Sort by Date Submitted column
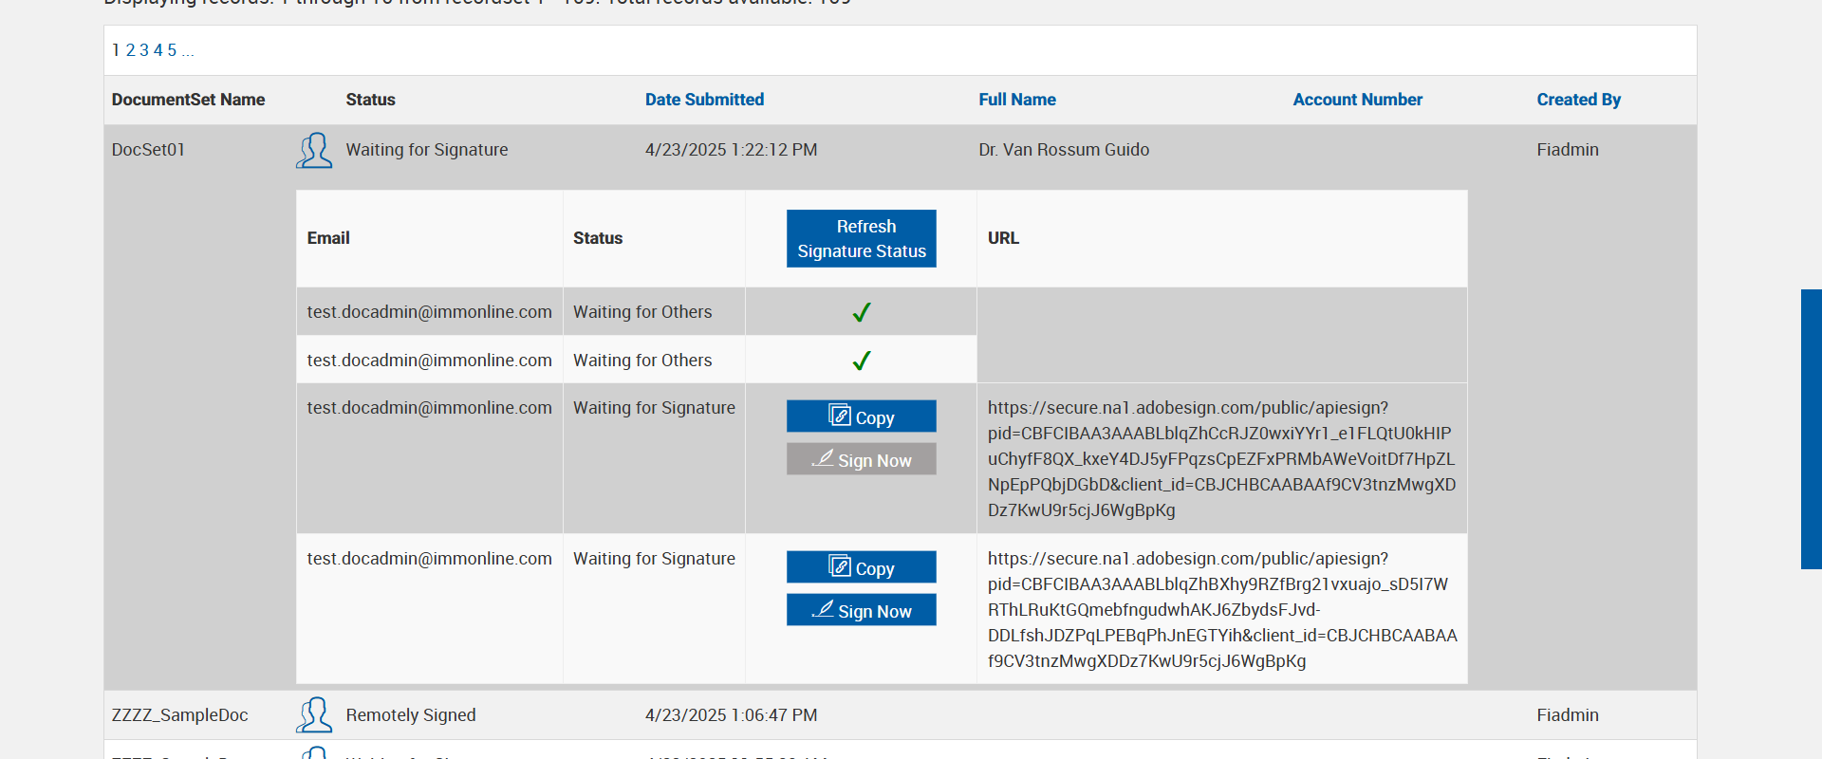The image size is (1822, 759). pyautogui.click(x=704, y=100)
